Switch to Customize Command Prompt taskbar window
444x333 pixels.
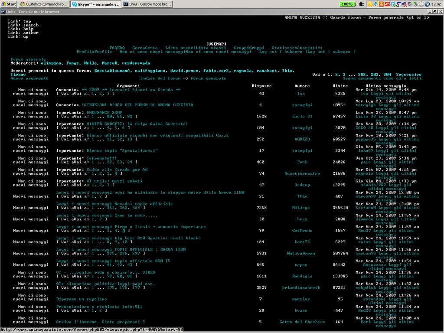pyautogui.click(x=43, y=4)
